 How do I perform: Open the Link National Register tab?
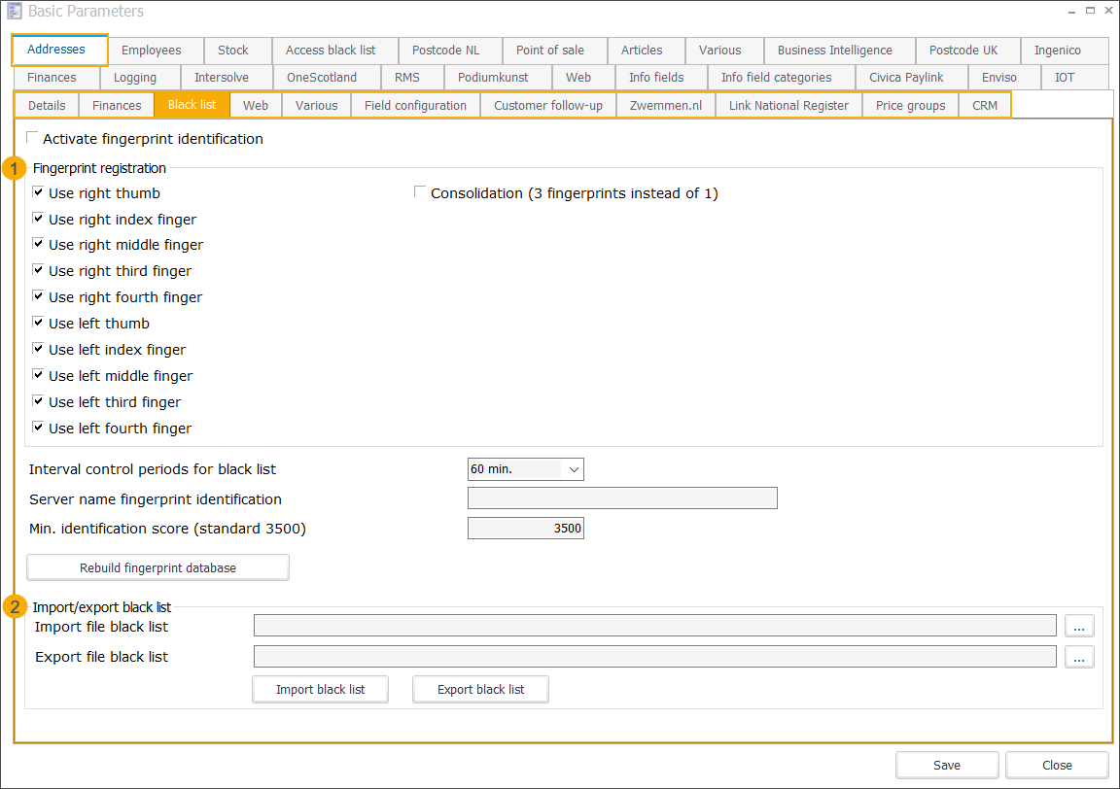788,105
